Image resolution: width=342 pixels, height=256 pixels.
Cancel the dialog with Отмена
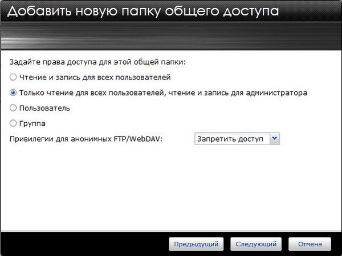point(310,243)
